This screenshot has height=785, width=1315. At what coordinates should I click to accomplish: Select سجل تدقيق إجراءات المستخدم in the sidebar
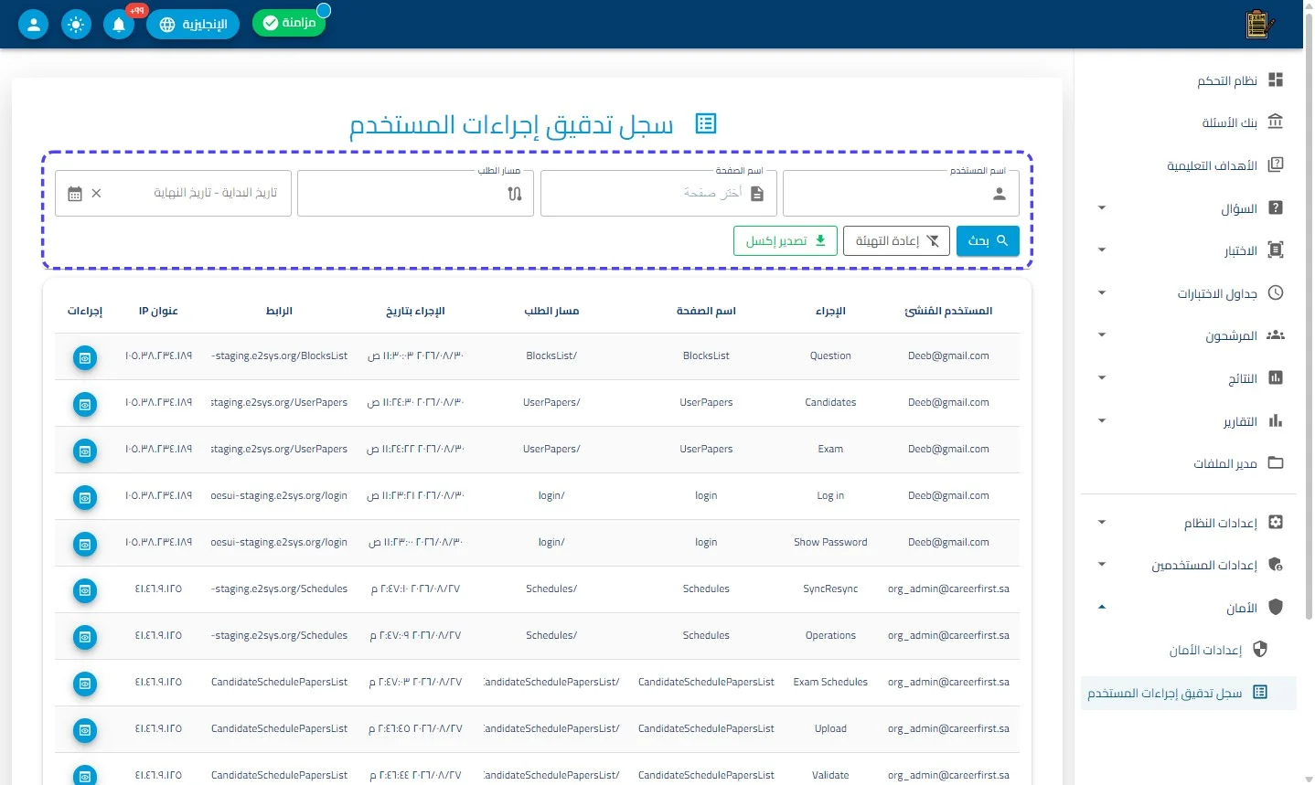[1188, 693]
